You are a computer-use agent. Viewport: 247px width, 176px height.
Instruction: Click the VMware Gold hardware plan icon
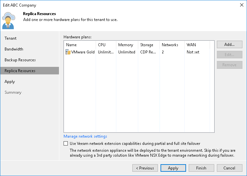[68, 52]
